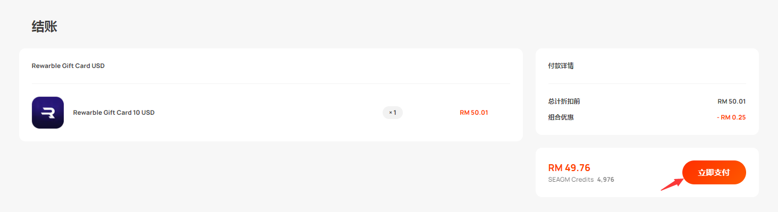Screen dimensions: 778x212
Task: Click the 结账 checkout page heading
Action: (45, 27)
